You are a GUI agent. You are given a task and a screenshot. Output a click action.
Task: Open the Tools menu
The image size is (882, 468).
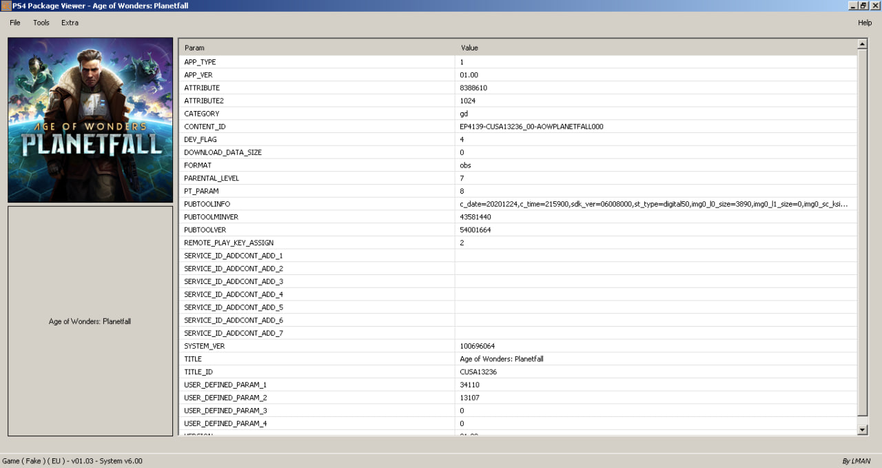click(41, 23)
